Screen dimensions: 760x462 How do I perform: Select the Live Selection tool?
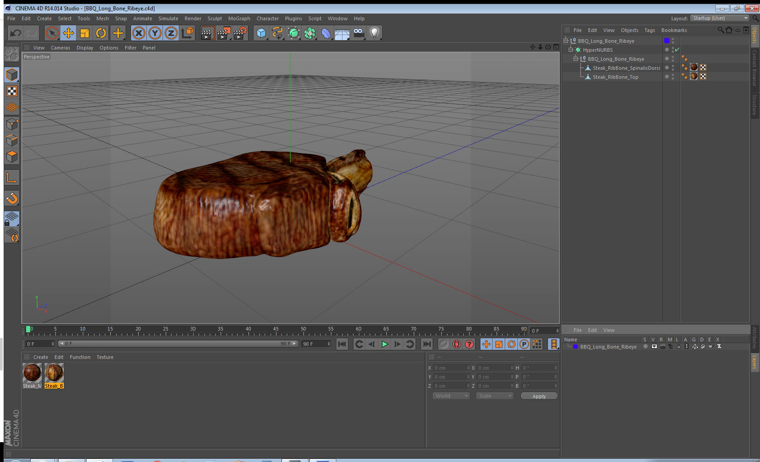[x=52, y=33]
